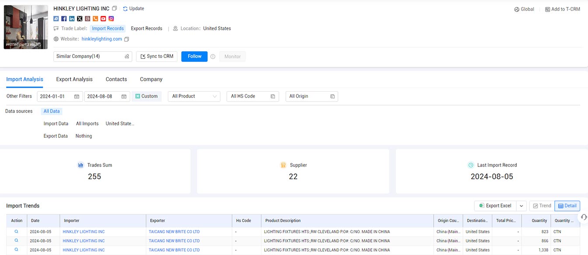Click the Monitor button
Viewport: 588px width, 255px height.
233,57
